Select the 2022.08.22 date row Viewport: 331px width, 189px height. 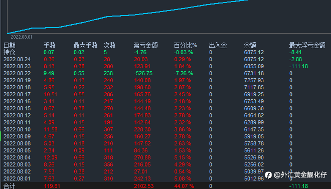pos(17,73)
